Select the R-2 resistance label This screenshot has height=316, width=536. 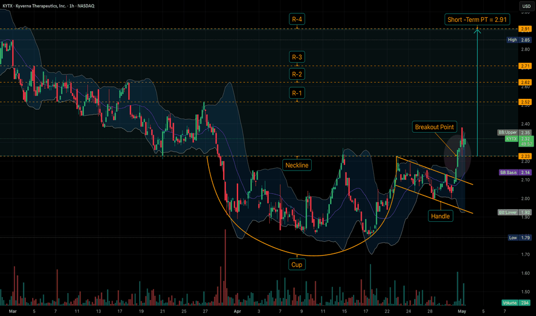(297, 74)
